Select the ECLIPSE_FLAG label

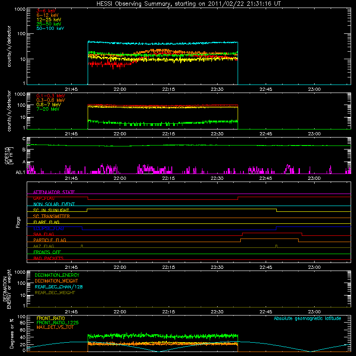(x=49, y=228)
